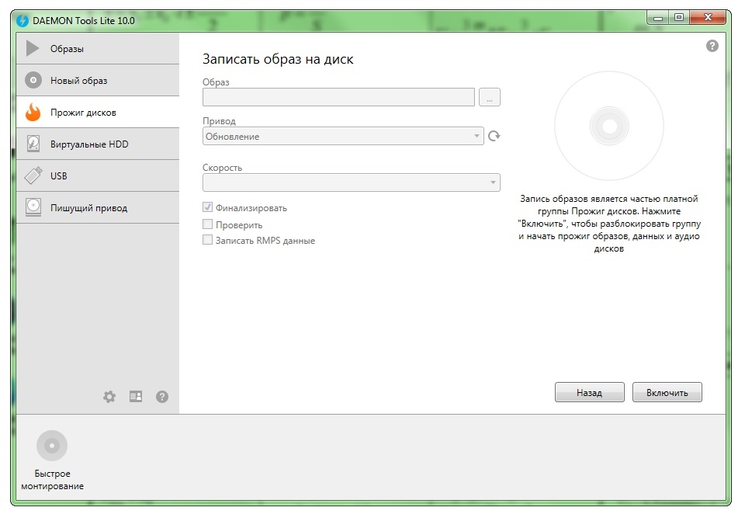Click the disc icon for Новый образ
The height and width of the screenshot is (521, 745).
[33, 81]
